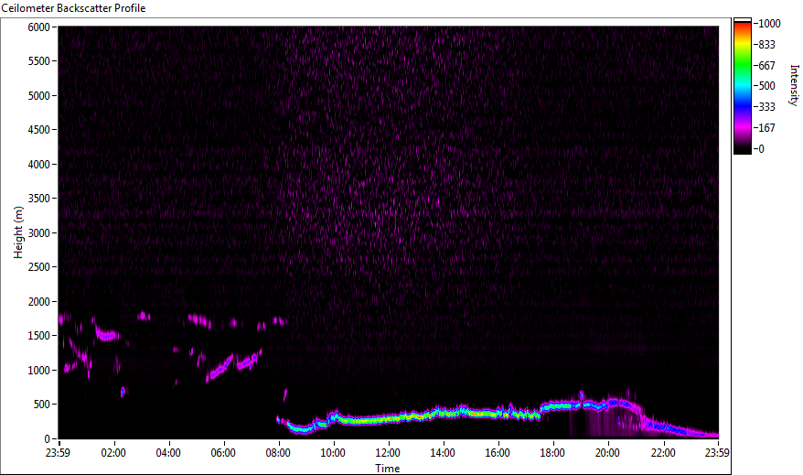This screenshot has height=475, width=803.
Task: Click the 3000 height axis value
Action: (39, 233)
